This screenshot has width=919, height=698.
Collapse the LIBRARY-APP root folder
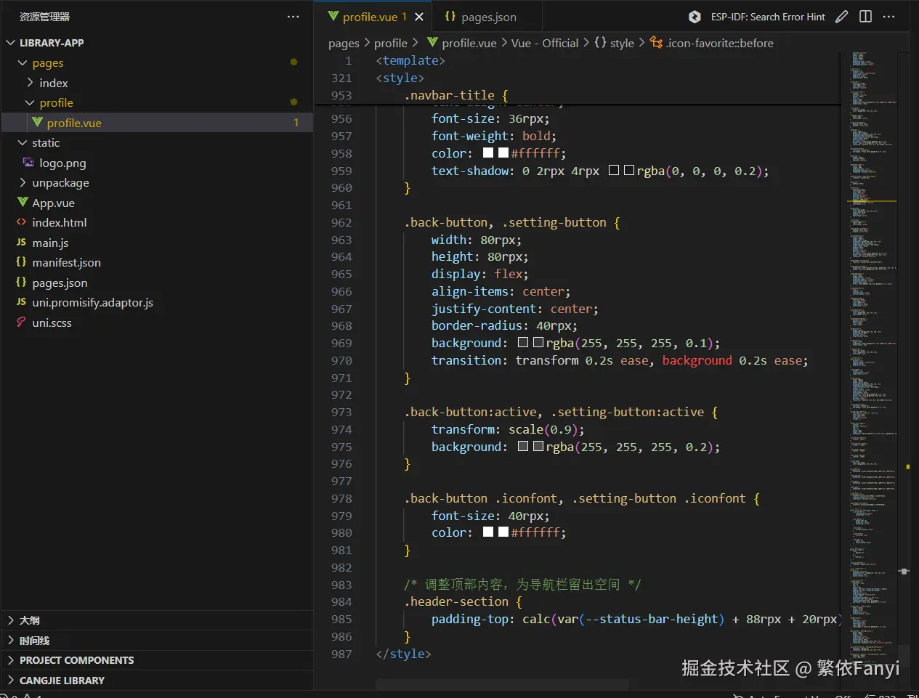[x=11, y=43]
